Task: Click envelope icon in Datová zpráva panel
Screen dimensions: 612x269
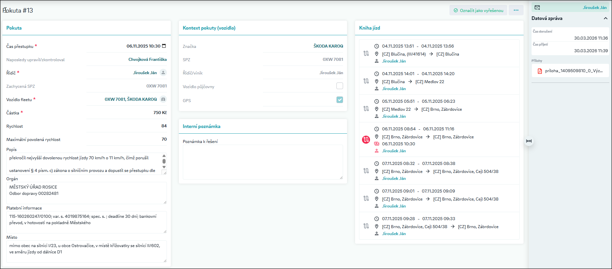Action: pyautogui.click(x=537, y=7)
